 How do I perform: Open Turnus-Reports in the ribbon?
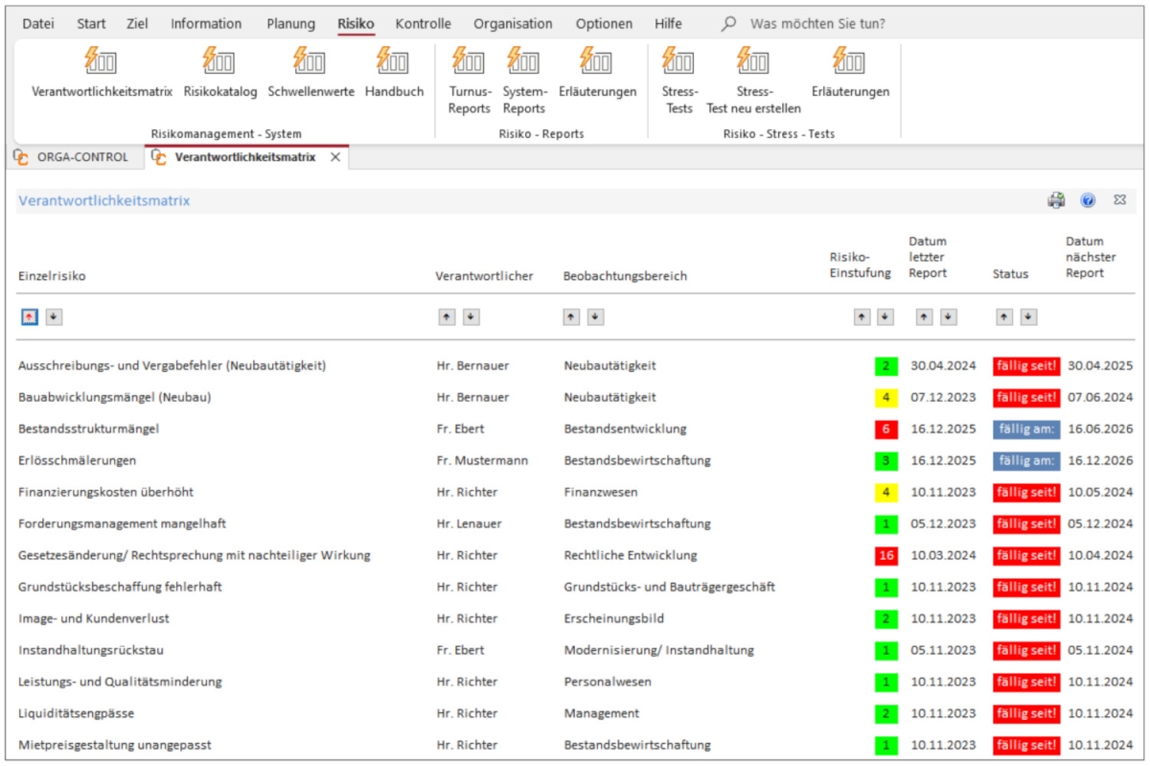tap(469, 63)
